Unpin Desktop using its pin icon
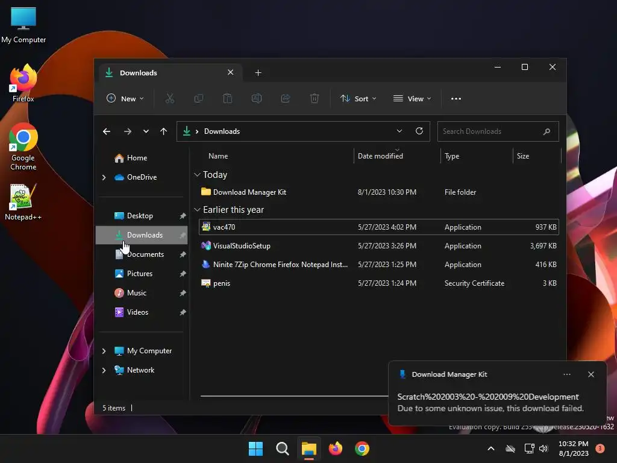The width and height of the screenshot is (617, 463). pos(183,216)
